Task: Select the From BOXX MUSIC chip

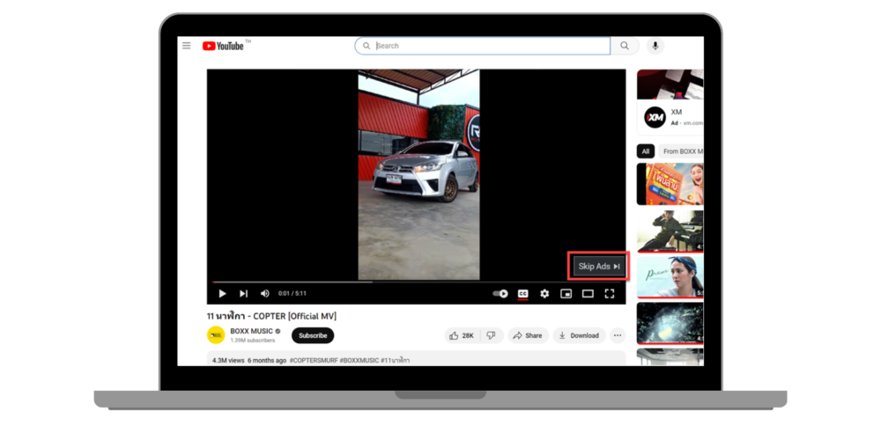Action: (x=681, y=151)
